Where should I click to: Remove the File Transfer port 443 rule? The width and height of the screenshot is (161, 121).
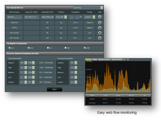tap(100, 38)
